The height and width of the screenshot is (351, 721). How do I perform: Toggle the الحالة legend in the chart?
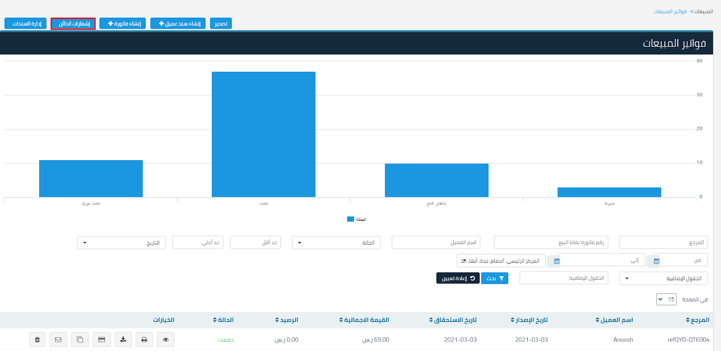coord(356,219)
